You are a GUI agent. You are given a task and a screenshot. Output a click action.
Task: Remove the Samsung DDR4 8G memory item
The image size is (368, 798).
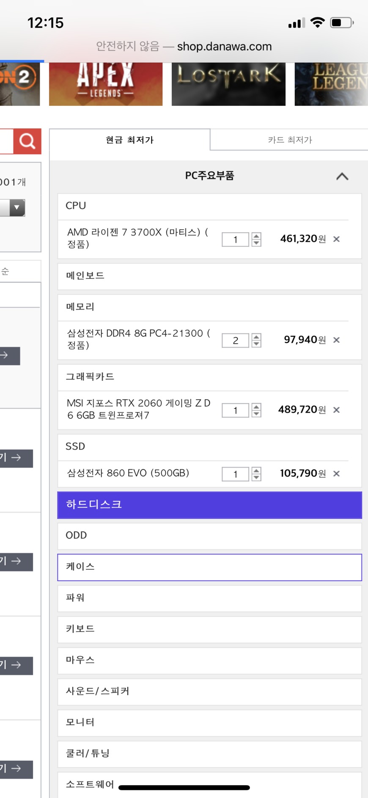pos(337,340)
